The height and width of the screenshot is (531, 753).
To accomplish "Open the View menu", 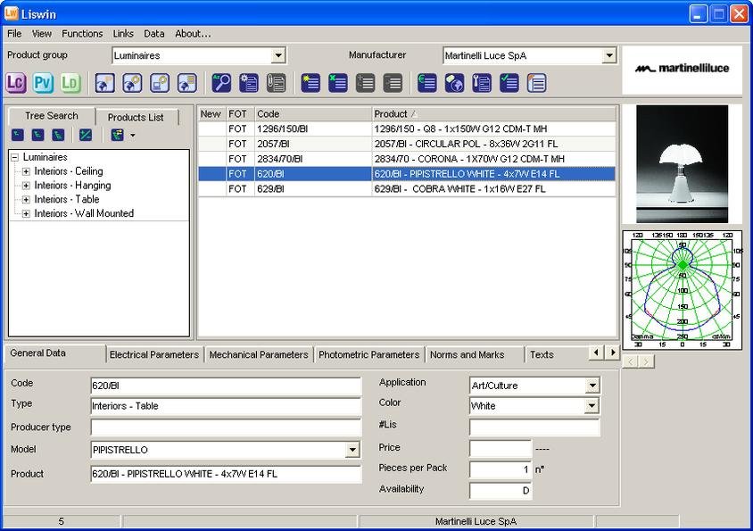I will (x=42, y=34).
